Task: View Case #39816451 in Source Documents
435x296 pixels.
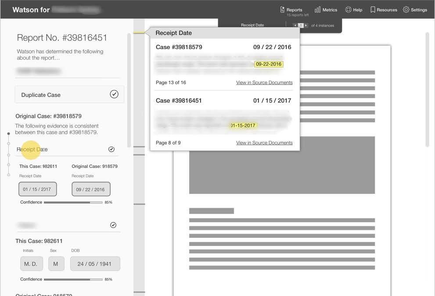Action: point(264,143)
